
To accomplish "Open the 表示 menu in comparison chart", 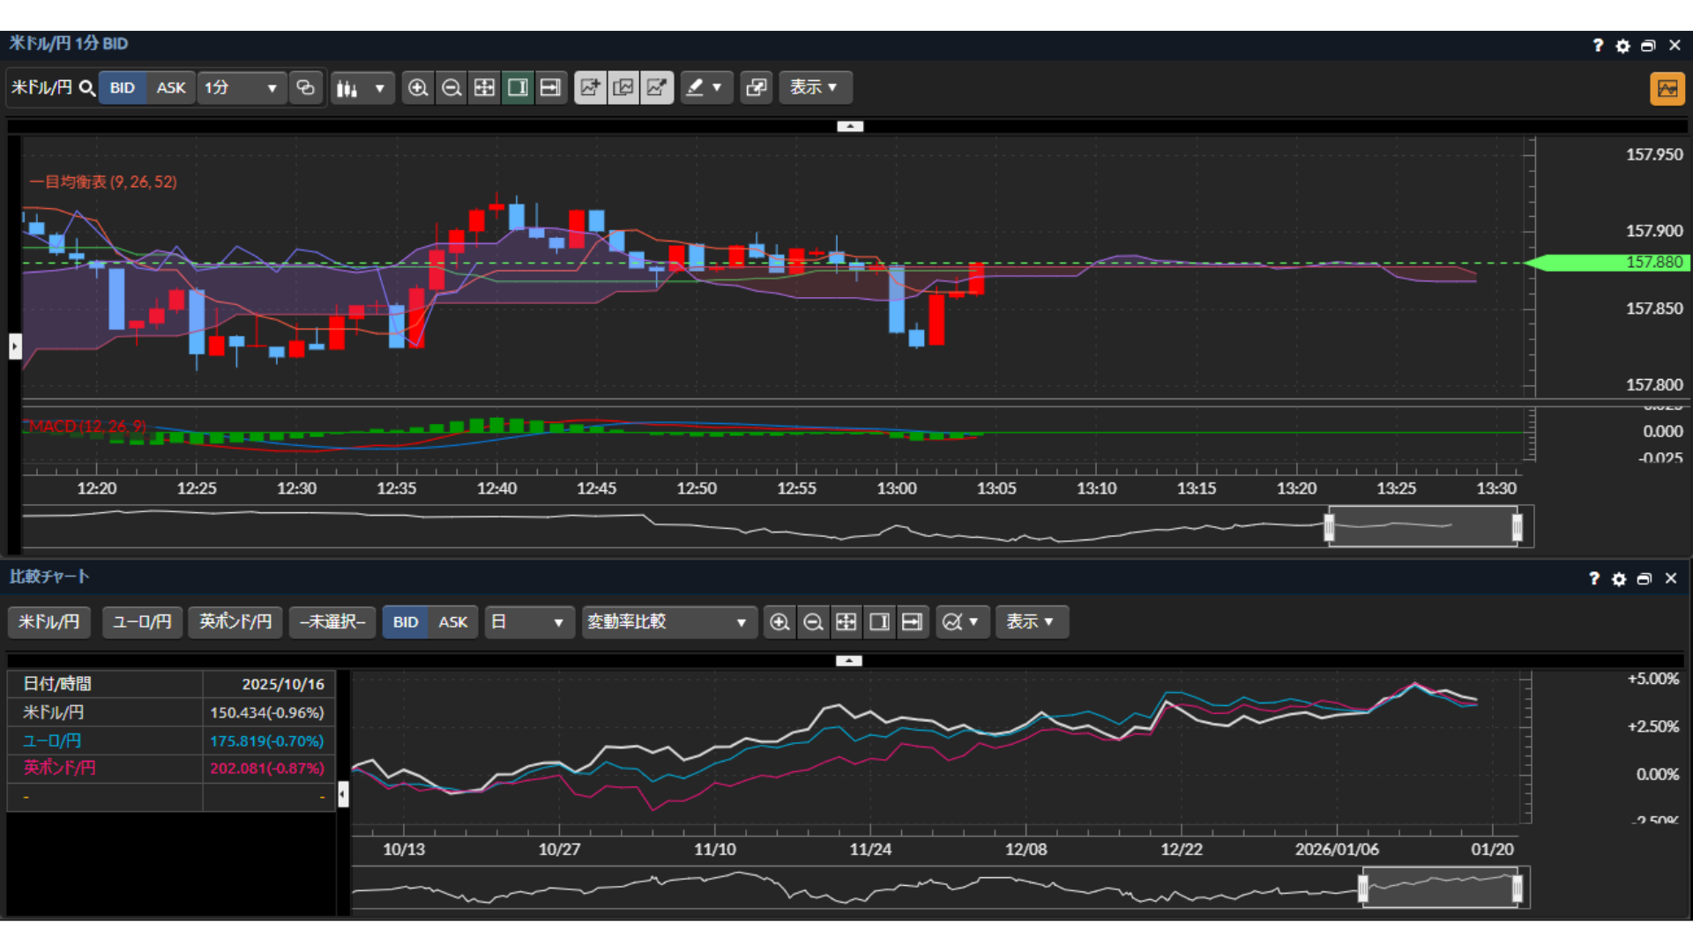I will coord(1031,622).
